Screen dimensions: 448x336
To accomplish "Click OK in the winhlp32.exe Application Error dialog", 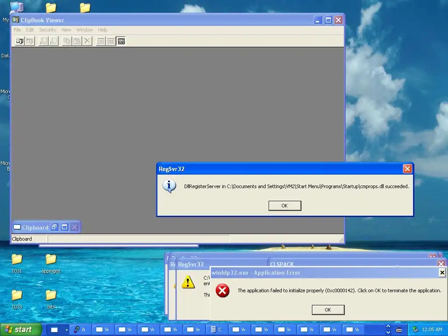I will point(328,310).
